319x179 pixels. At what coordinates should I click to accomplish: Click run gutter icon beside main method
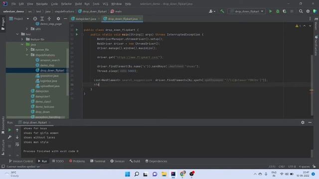(x=77, y=34)
